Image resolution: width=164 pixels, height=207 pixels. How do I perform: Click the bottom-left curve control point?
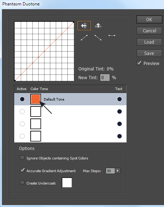tap(15, 80)
